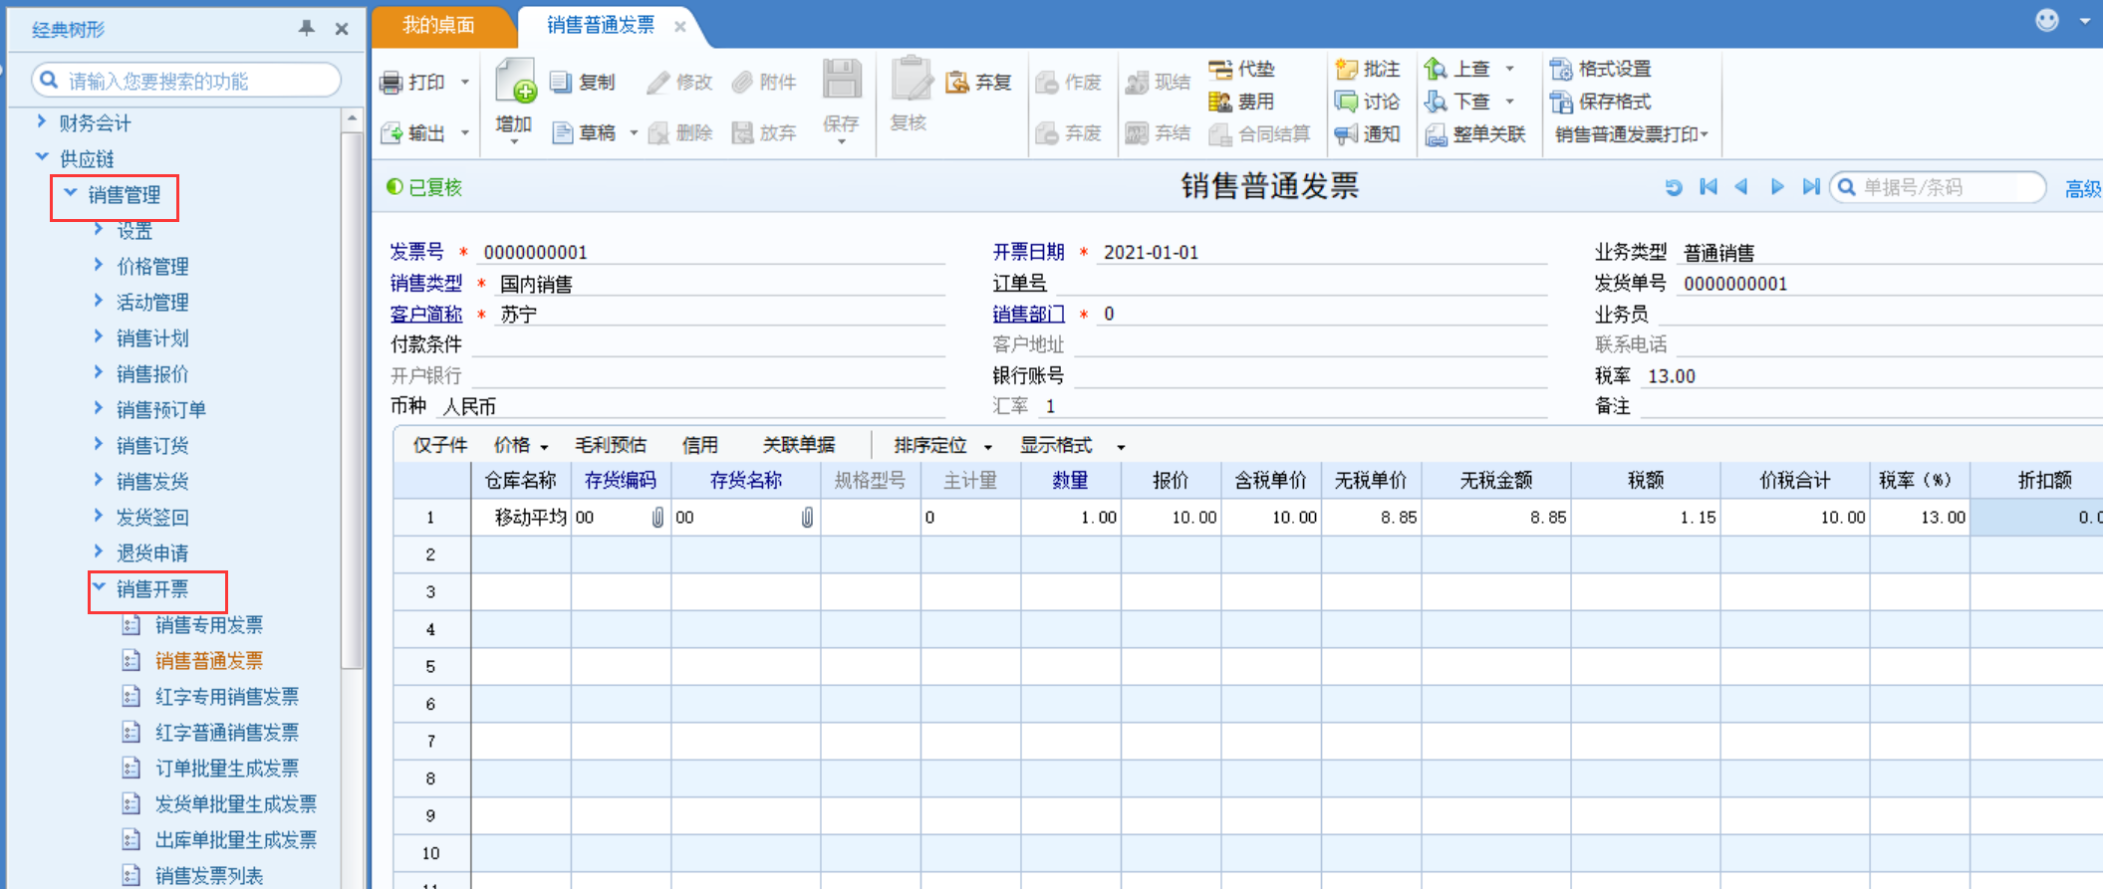Click the 客户简称 link label

tap(426, 315)
